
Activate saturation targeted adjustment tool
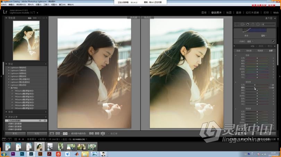pos(236,82)
